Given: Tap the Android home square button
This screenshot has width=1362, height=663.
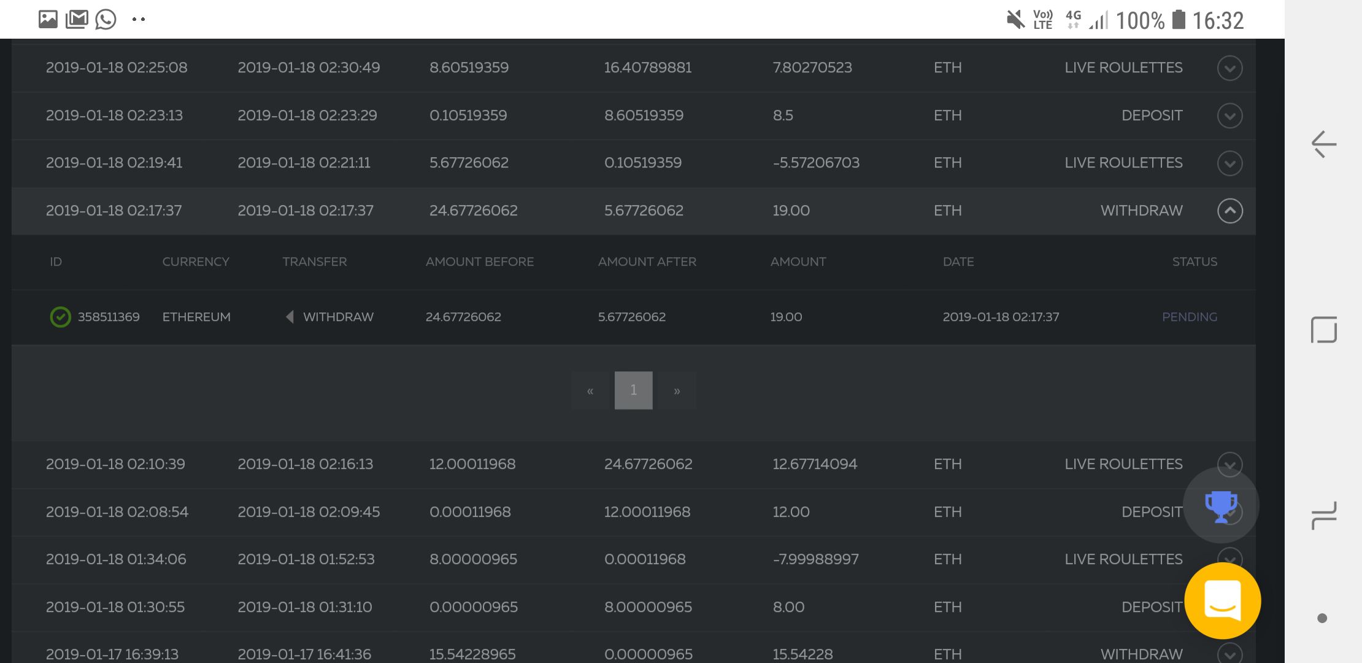Looking at the screenshot, I should 1323,330.
